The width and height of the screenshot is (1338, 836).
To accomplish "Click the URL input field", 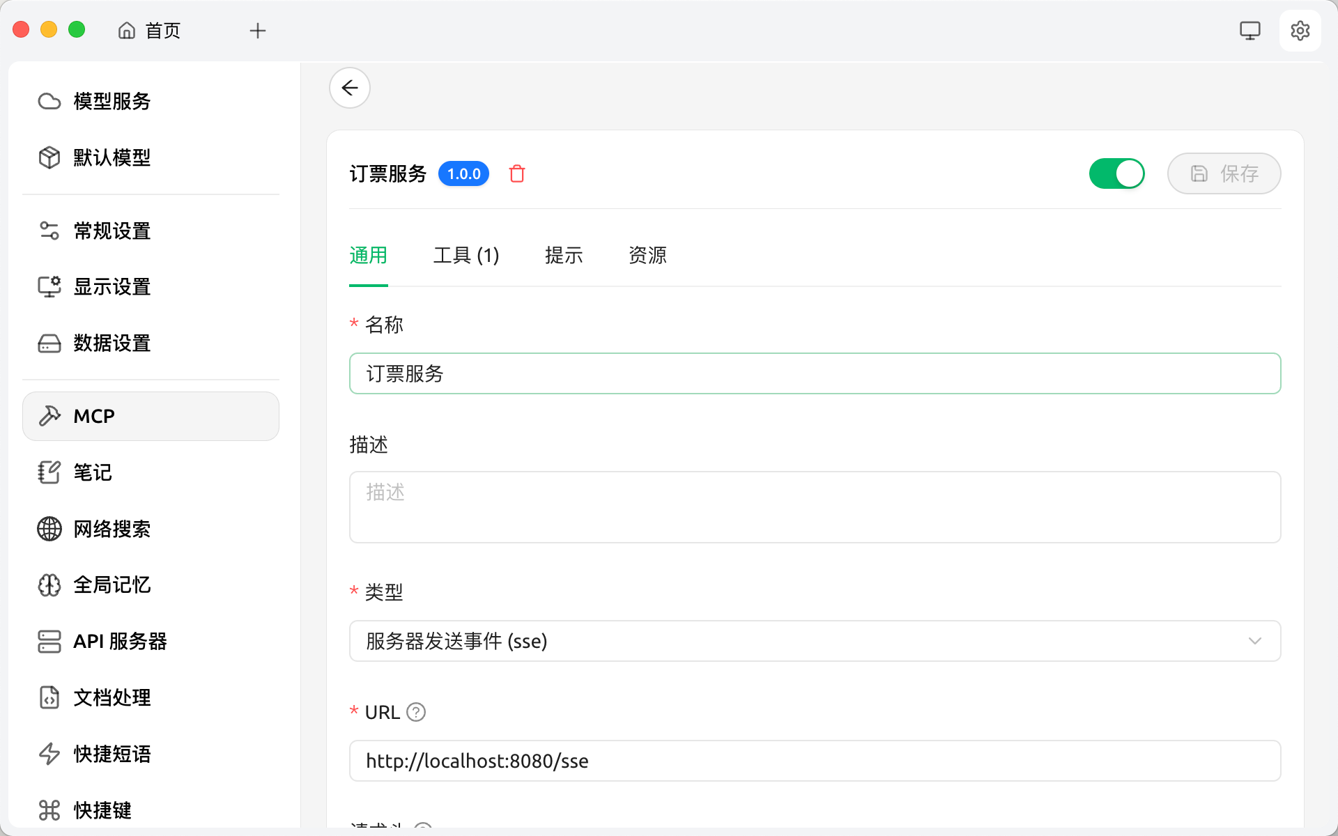I will click(814, 761).
